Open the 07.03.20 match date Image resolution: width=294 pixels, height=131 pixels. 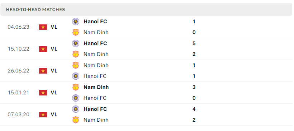pos(19,114)
